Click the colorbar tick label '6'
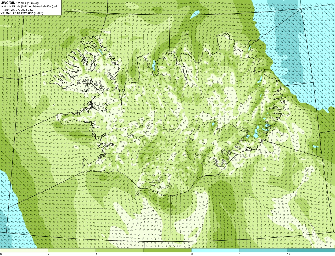The height and width of the screenshot is (256, 335). tap(144, 254)
